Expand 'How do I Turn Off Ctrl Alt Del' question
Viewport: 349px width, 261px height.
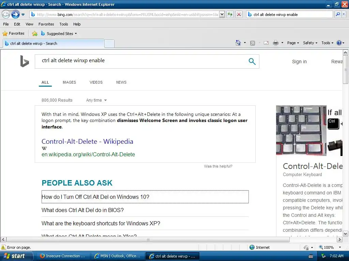coord(145,197)
